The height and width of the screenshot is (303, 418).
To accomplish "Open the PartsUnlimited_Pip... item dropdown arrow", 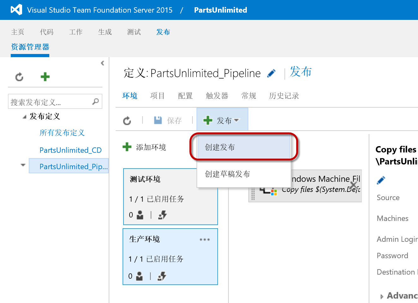I will [x=23, y=165].
